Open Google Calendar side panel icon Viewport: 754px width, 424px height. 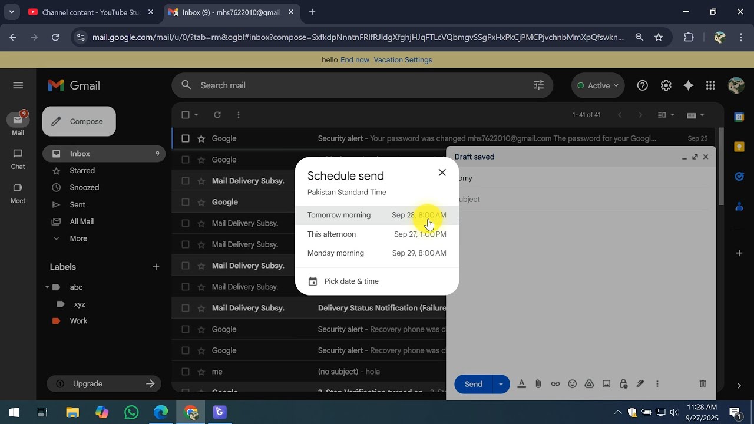tap(739, 117)
